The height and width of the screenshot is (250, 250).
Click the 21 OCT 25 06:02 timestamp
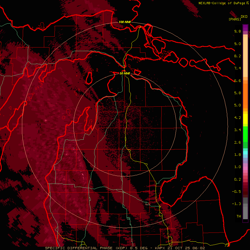(x=186, y=248)
